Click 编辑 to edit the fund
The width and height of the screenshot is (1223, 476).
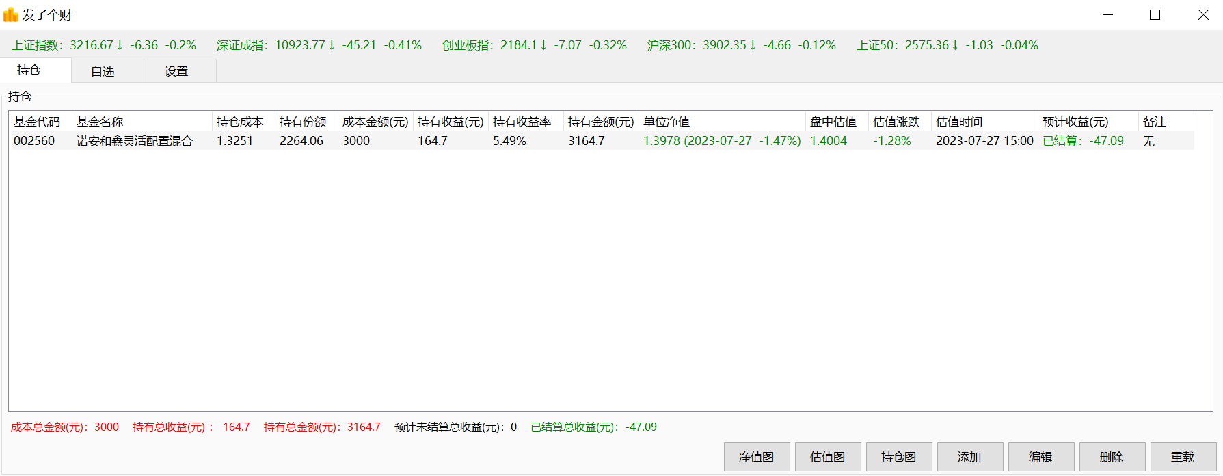pyautogui.click(x=1041, y=457)
